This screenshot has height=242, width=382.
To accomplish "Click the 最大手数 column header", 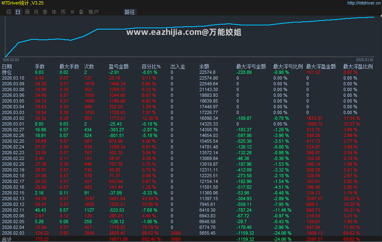I will click(x=69, y=66).
